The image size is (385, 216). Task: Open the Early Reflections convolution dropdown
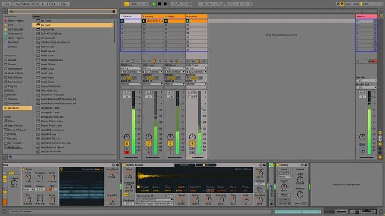click(x=155, y=200)
